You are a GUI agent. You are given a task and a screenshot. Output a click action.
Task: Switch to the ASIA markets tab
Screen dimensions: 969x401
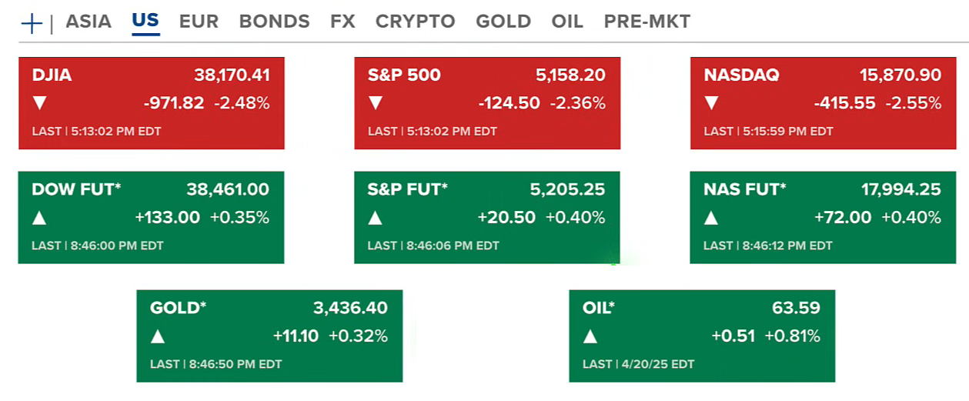tap(89, 22)
